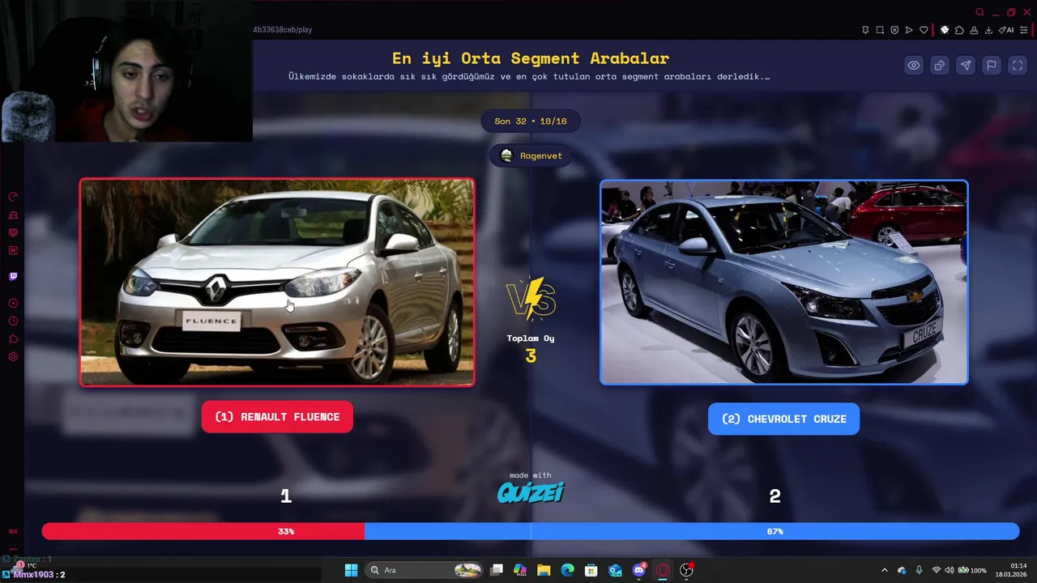
Task: Select the Renault Fluence car image
Action: (277, 282)
